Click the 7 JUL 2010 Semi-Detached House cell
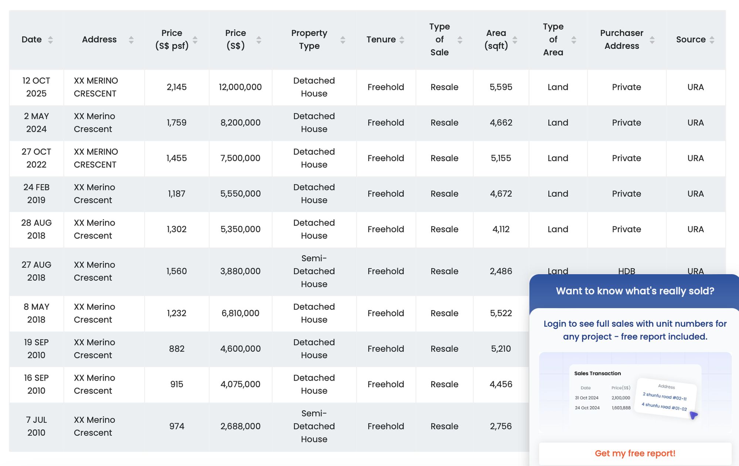This screenshot has height=466, width=739. click(x=314, y=426)
